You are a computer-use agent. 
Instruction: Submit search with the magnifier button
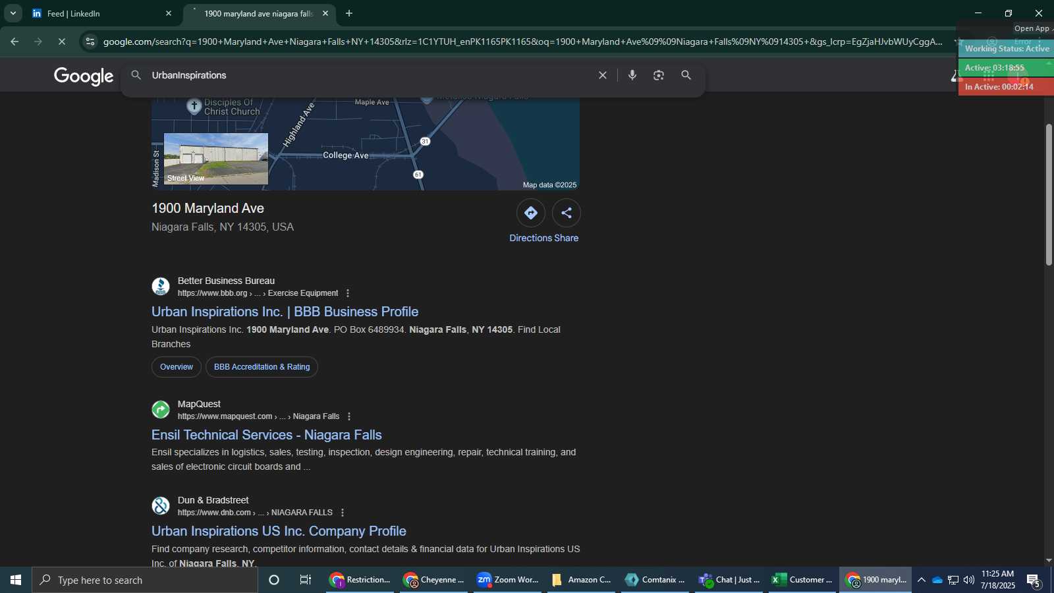click(686, 75)
